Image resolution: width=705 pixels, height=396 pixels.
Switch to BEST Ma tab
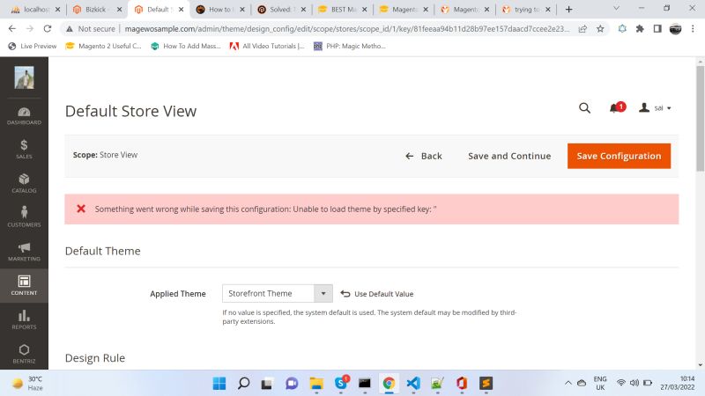coord(343,10)
